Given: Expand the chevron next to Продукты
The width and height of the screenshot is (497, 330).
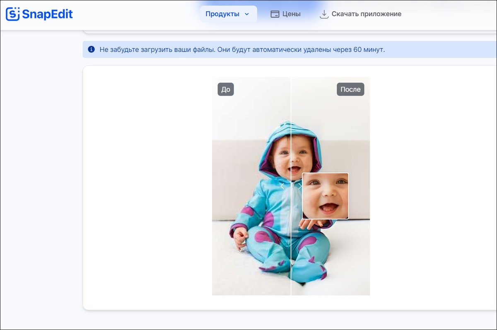Looking at the screenshot, I should coord(247,14).
